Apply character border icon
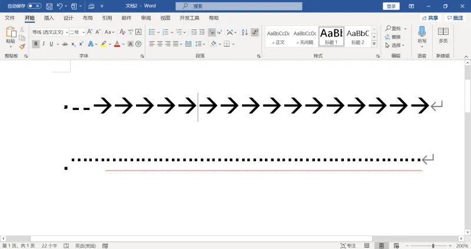 point(138,32)
